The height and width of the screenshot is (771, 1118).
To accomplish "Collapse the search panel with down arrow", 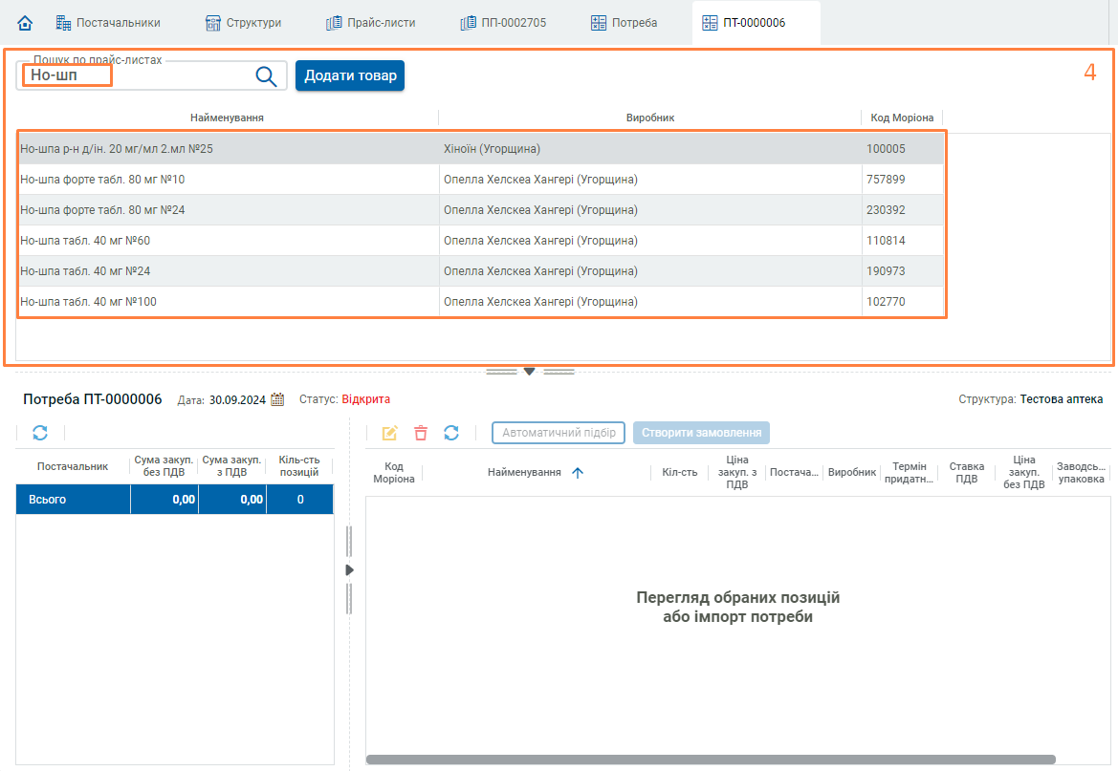I will [x=529, y=372].
